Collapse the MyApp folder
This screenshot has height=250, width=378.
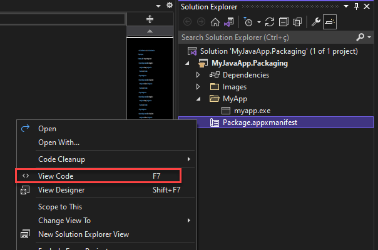[198, 99]
